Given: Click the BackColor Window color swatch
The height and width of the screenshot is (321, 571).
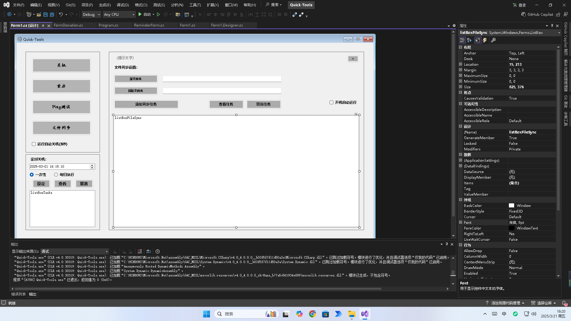Looking at the screenshot, I should (x=512, y=205).
